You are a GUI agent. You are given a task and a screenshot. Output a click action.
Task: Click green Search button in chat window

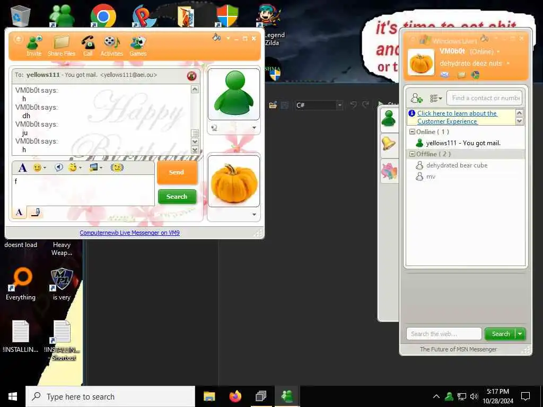coord(177,197)
